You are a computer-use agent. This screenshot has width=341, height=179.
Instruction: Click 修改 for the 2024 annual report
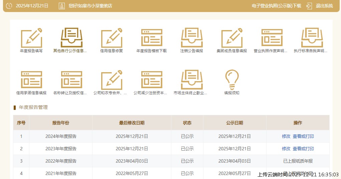pos(286,136)
